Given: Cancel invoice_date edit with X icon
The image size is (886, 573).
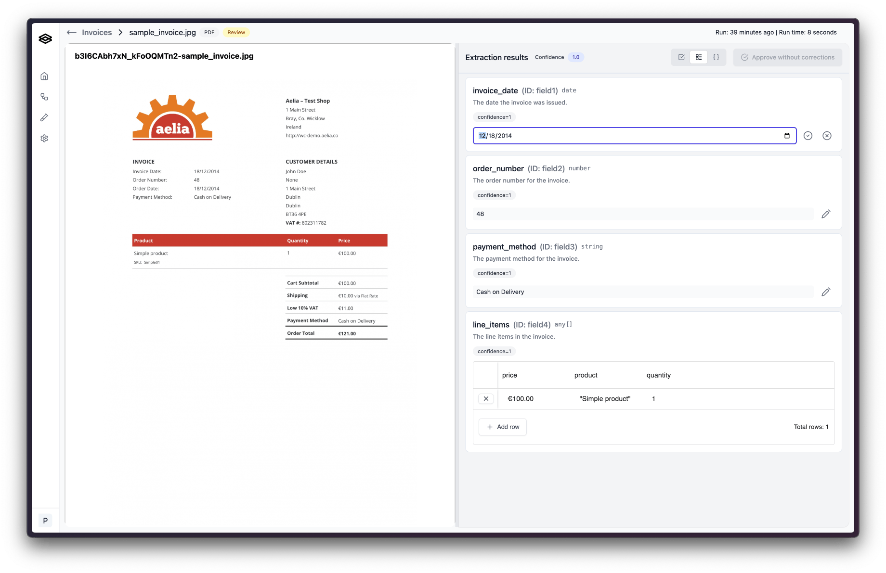Looking at the screenshot, I should (x=826, y=136).
